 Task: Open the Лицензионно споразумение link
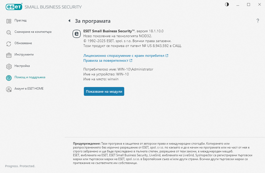pyautogui.click(x=124, y=55)
